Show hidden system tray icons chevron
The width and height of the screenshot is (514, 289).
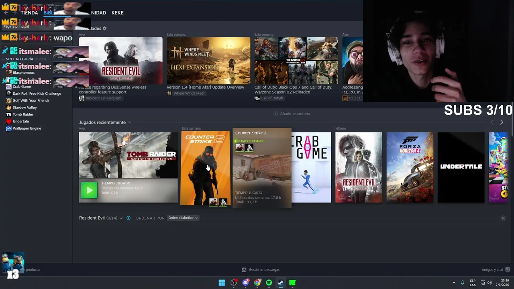pos(454,283)
